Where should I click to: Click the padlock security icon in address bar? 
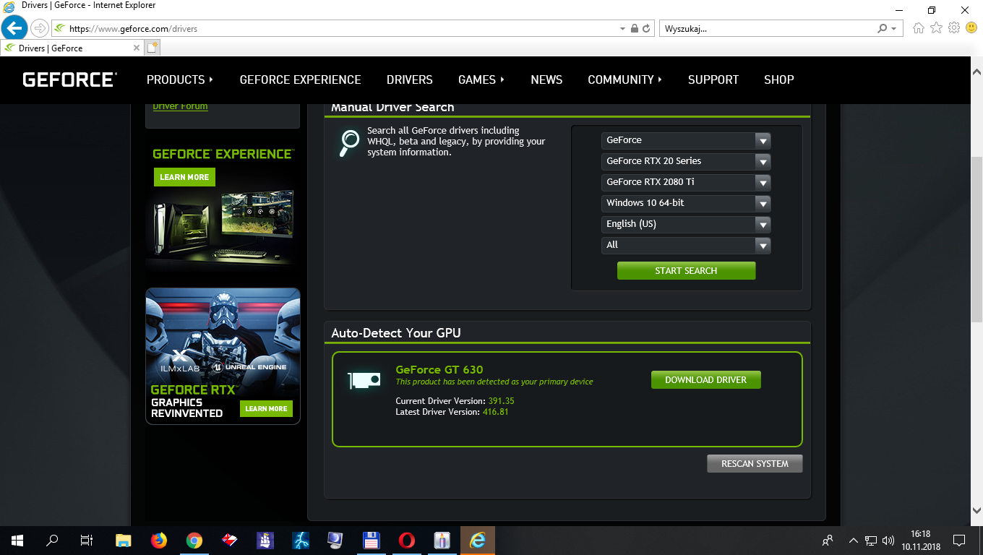click(634, 29)
